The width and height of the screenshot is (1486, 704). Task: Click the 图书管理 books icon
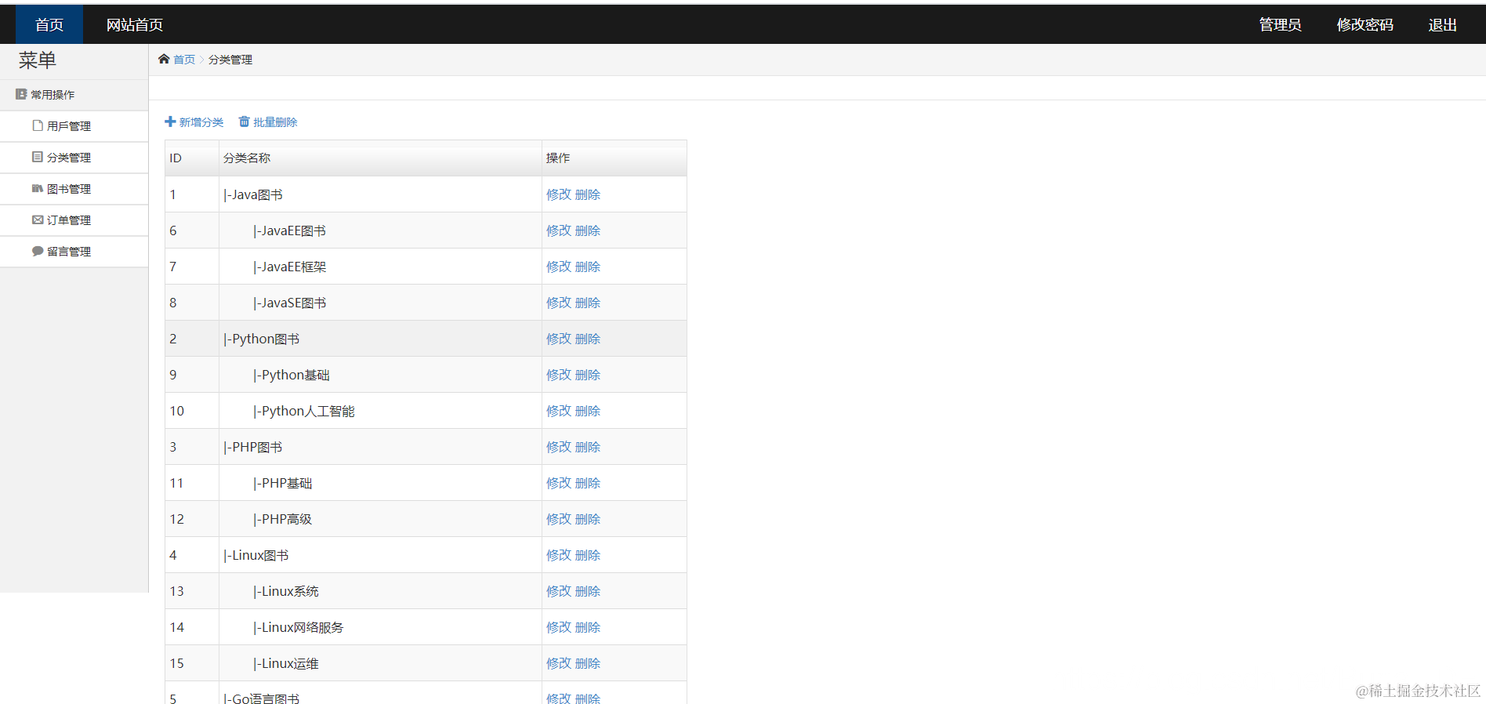click(x=38, y=188)
